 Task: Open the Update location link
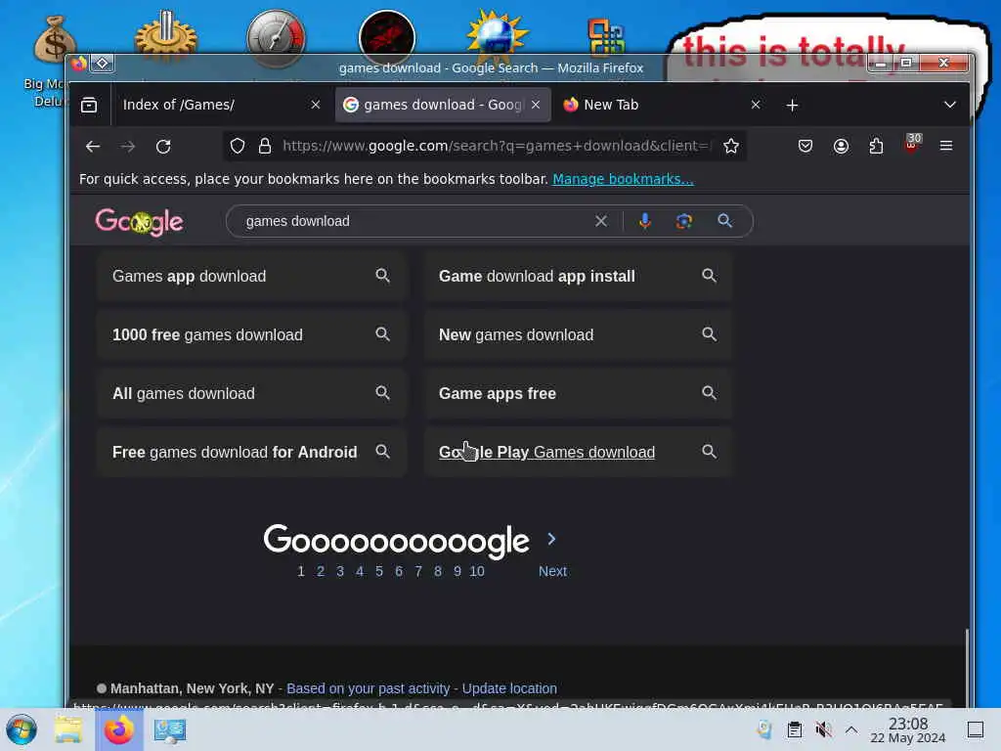click(509, 688)
